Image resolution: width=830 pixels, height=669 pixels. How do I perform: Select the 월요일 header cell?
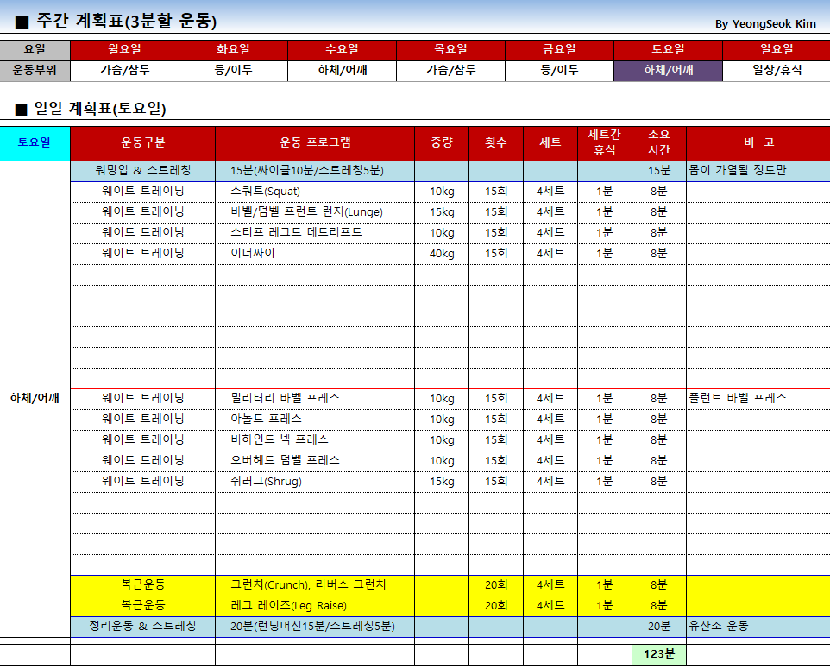125,50
